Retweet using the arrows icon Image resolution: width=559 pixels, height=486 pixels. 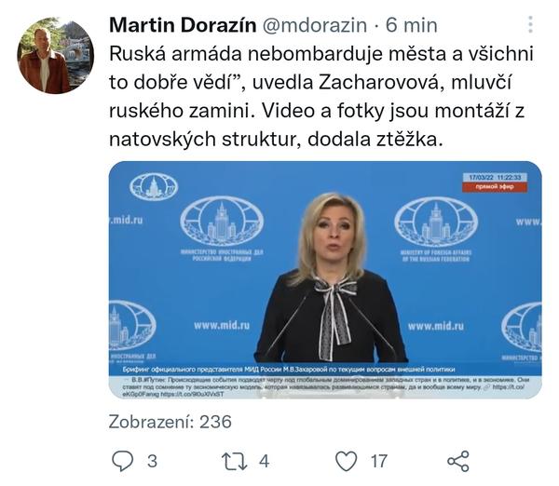pyautogui.click(x=234, y=462)
